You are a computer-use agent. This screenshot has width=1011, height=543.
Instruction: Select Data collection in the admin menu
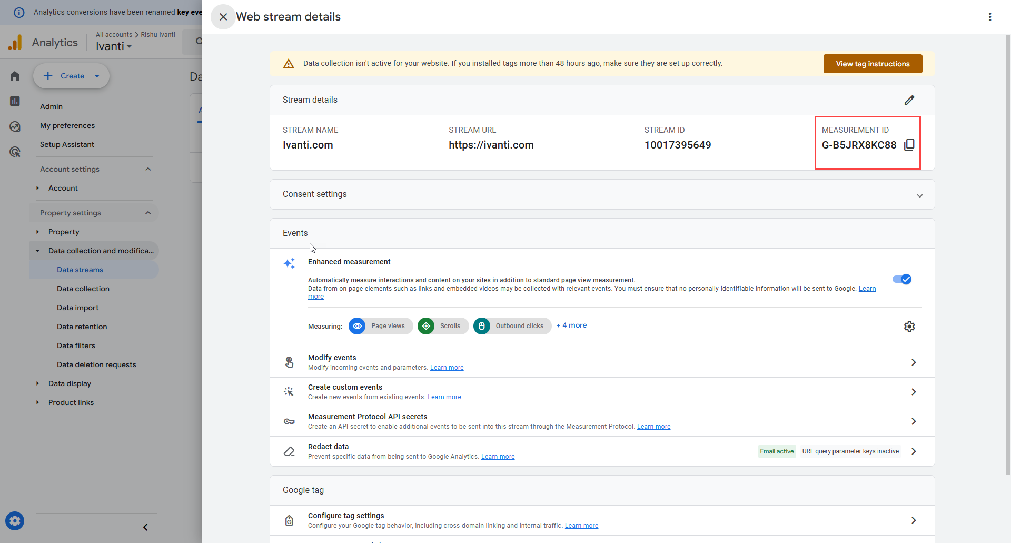point(83,289)
